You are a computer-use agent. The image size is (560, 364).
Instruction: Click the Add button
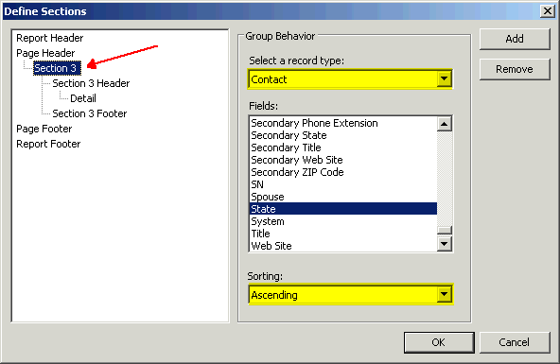tap(515, 39)
